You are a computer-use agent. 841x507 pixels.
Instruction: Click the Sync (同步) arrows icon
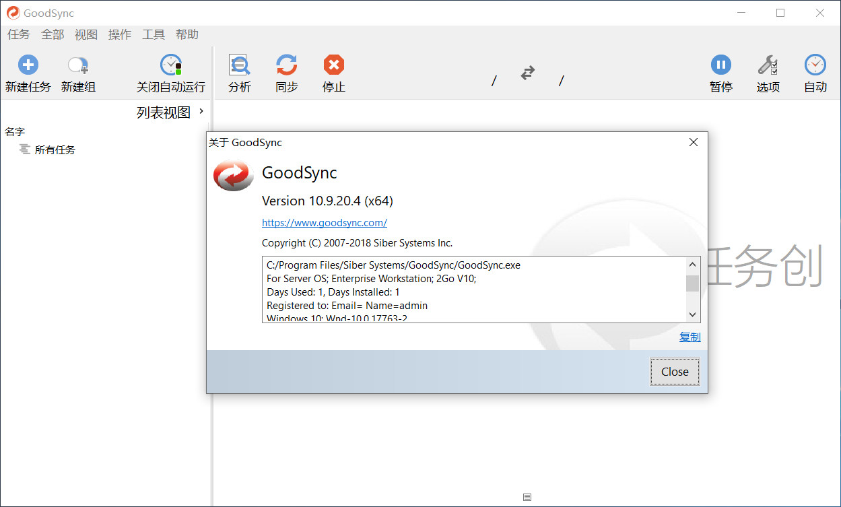click(287, 65)
